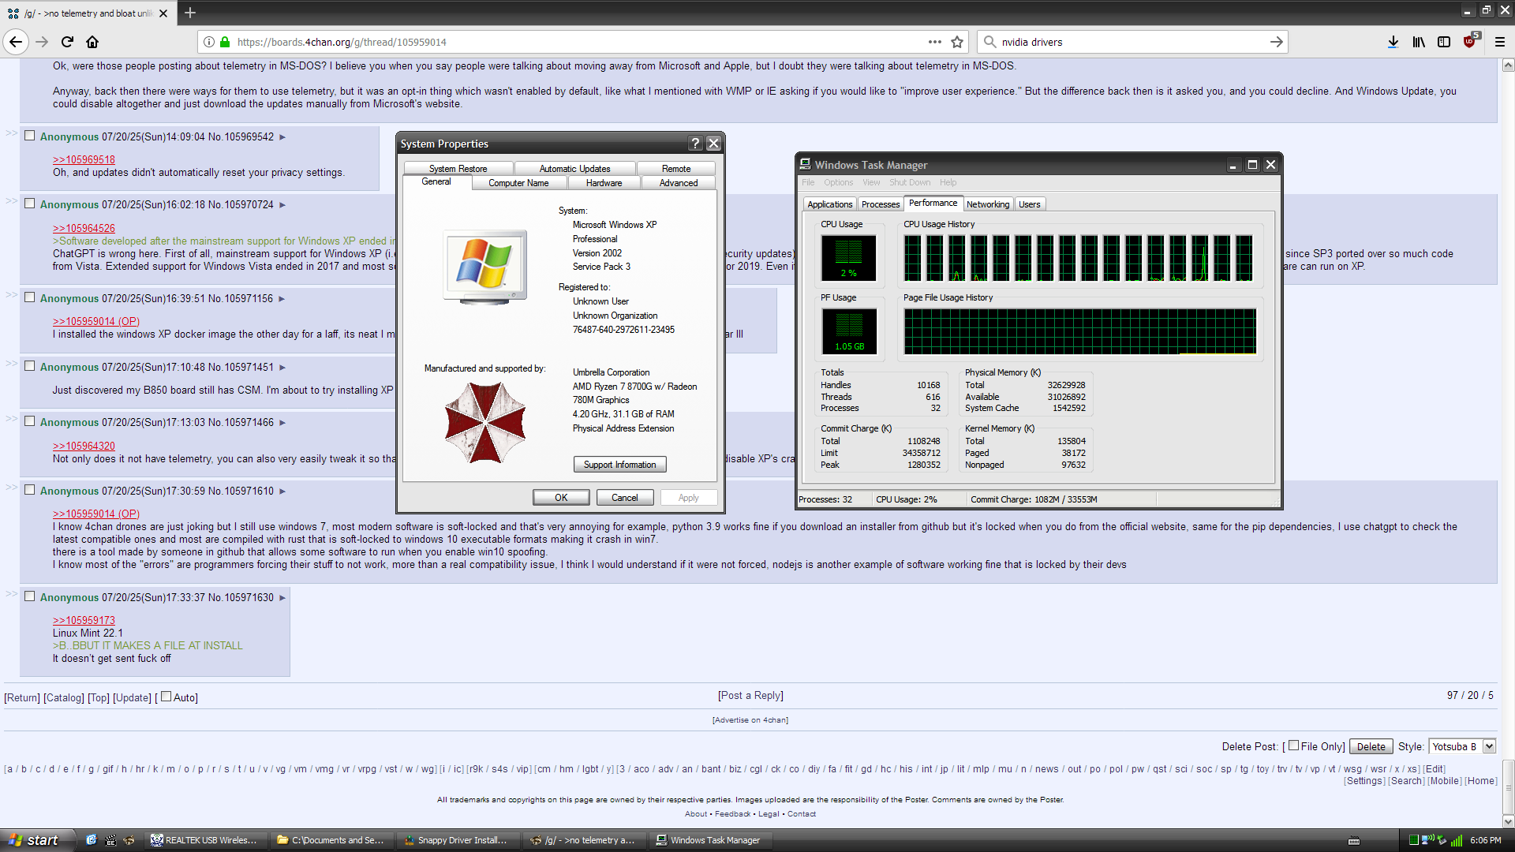Screen dimensions: 1515x852
Task: Enable the Auto update checkbox
Action: [x=166, y=697]
